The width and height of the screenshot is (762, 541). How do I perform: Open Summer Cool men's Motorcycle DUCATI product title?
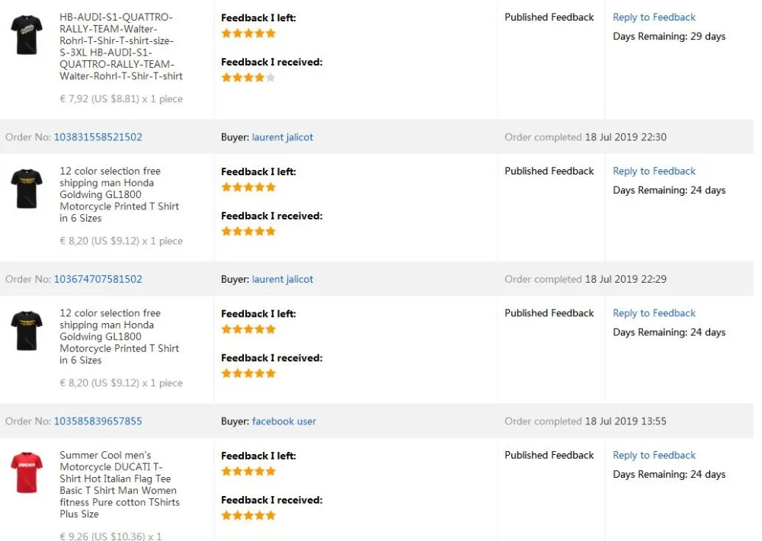coord(117,485)
